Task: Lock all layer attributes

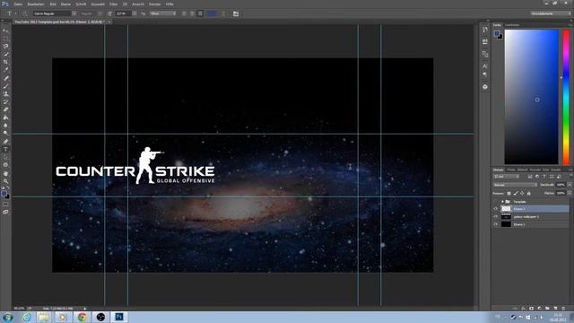Action: pos(528,193)
